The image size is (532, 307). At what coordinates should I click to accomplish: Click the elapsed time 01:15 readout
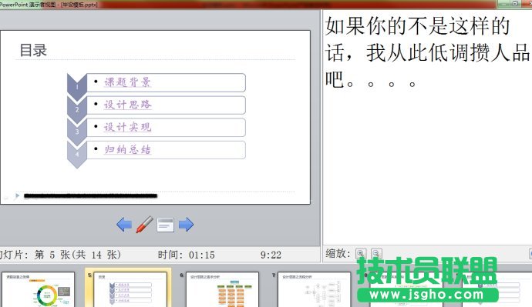[x=201, y=255]
